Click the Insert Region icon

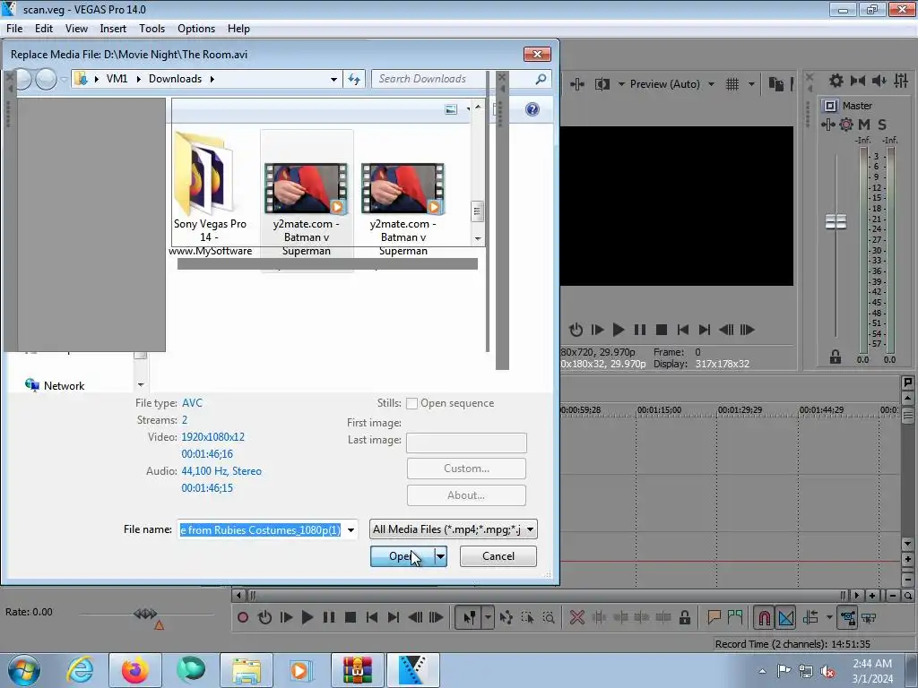735,617
